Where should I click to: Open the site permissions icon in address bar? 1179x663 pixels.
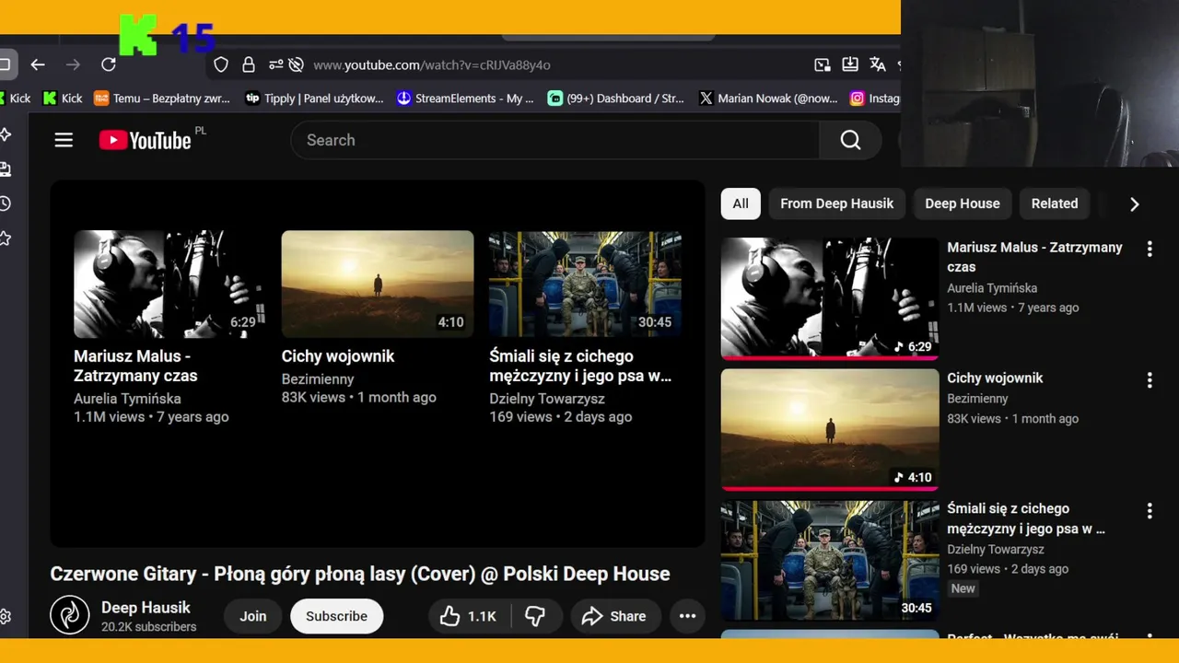pos(275,64)
